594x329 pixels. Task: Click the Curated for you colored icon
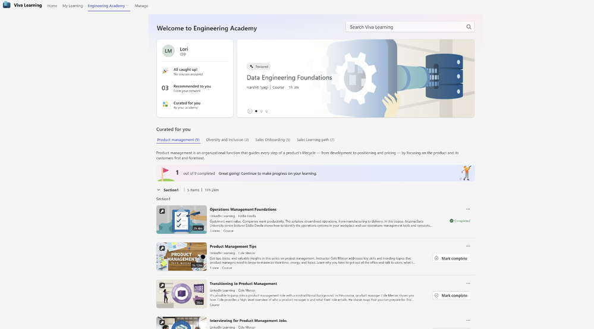coord(165,105)
